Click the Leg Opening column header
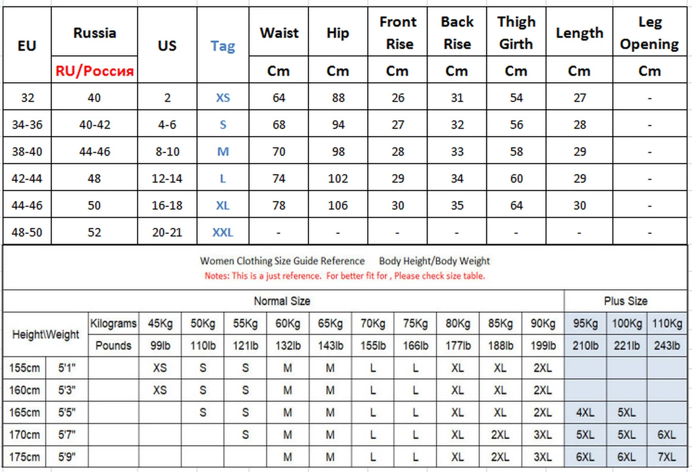 [650, 33]
